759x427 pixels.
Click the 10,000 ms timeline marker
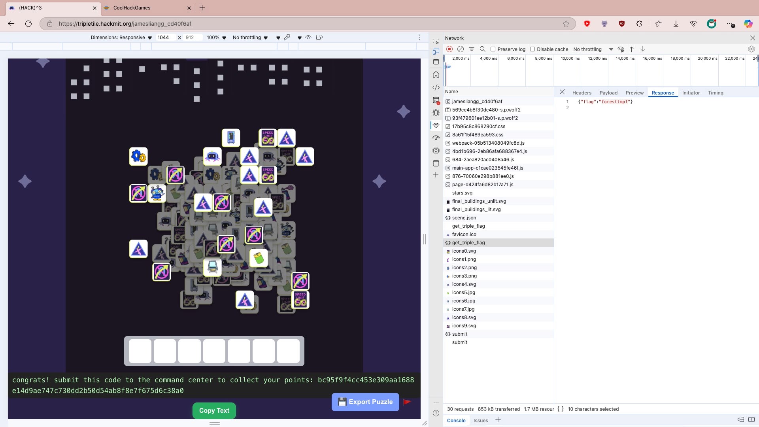(x=570, y=59)
